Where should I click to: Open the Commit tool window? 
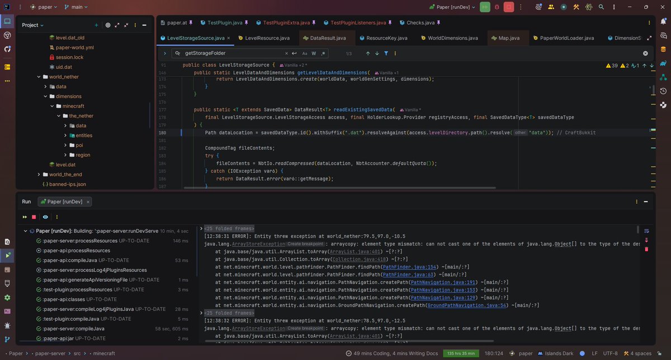click(7, 35)
